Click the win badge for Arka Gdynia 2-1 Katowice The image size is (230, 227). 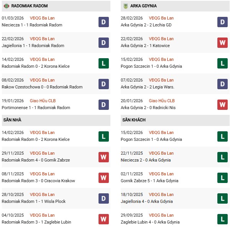pyautogui.click(x=222, y=42)
